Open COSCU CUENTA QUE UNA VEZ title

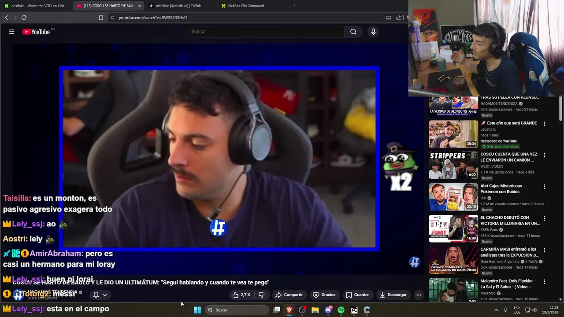[509, 157]
